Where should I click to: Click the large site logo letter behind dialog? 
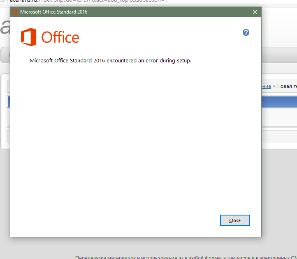coord(5,29)
